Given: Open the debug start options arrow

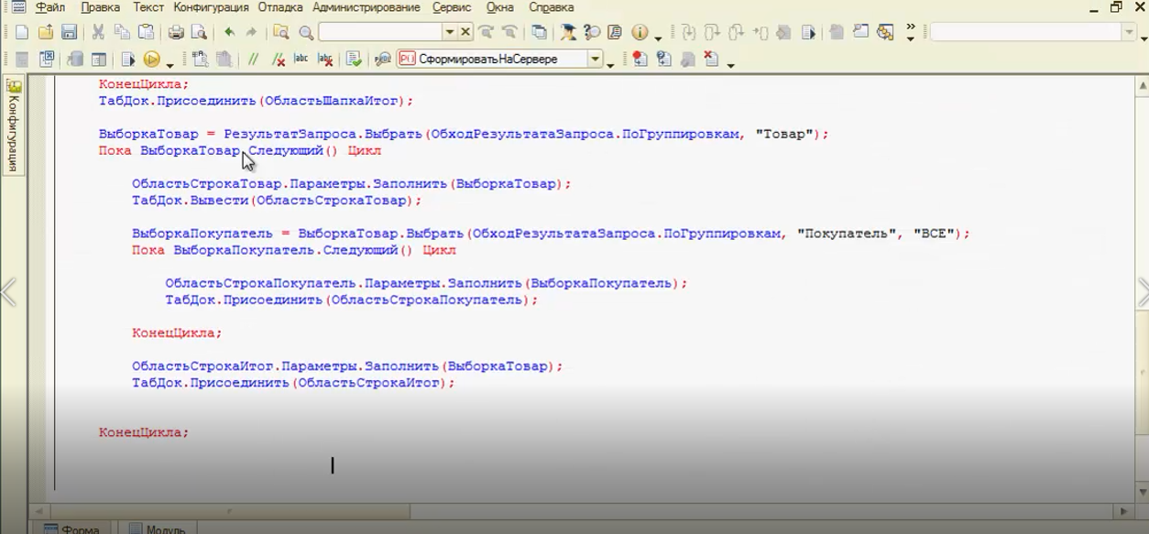Looking at the screenshot, I should (x=170, y=64).
